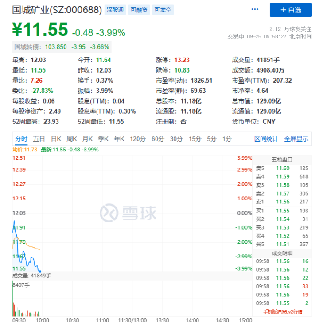Click the 成交额 value 4908.40万

270,70
